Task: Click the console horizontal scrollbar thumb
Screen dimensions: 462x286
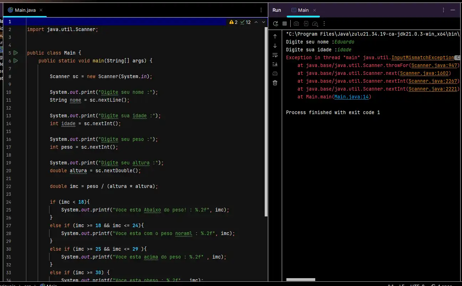Action: (x=301, y=280)
